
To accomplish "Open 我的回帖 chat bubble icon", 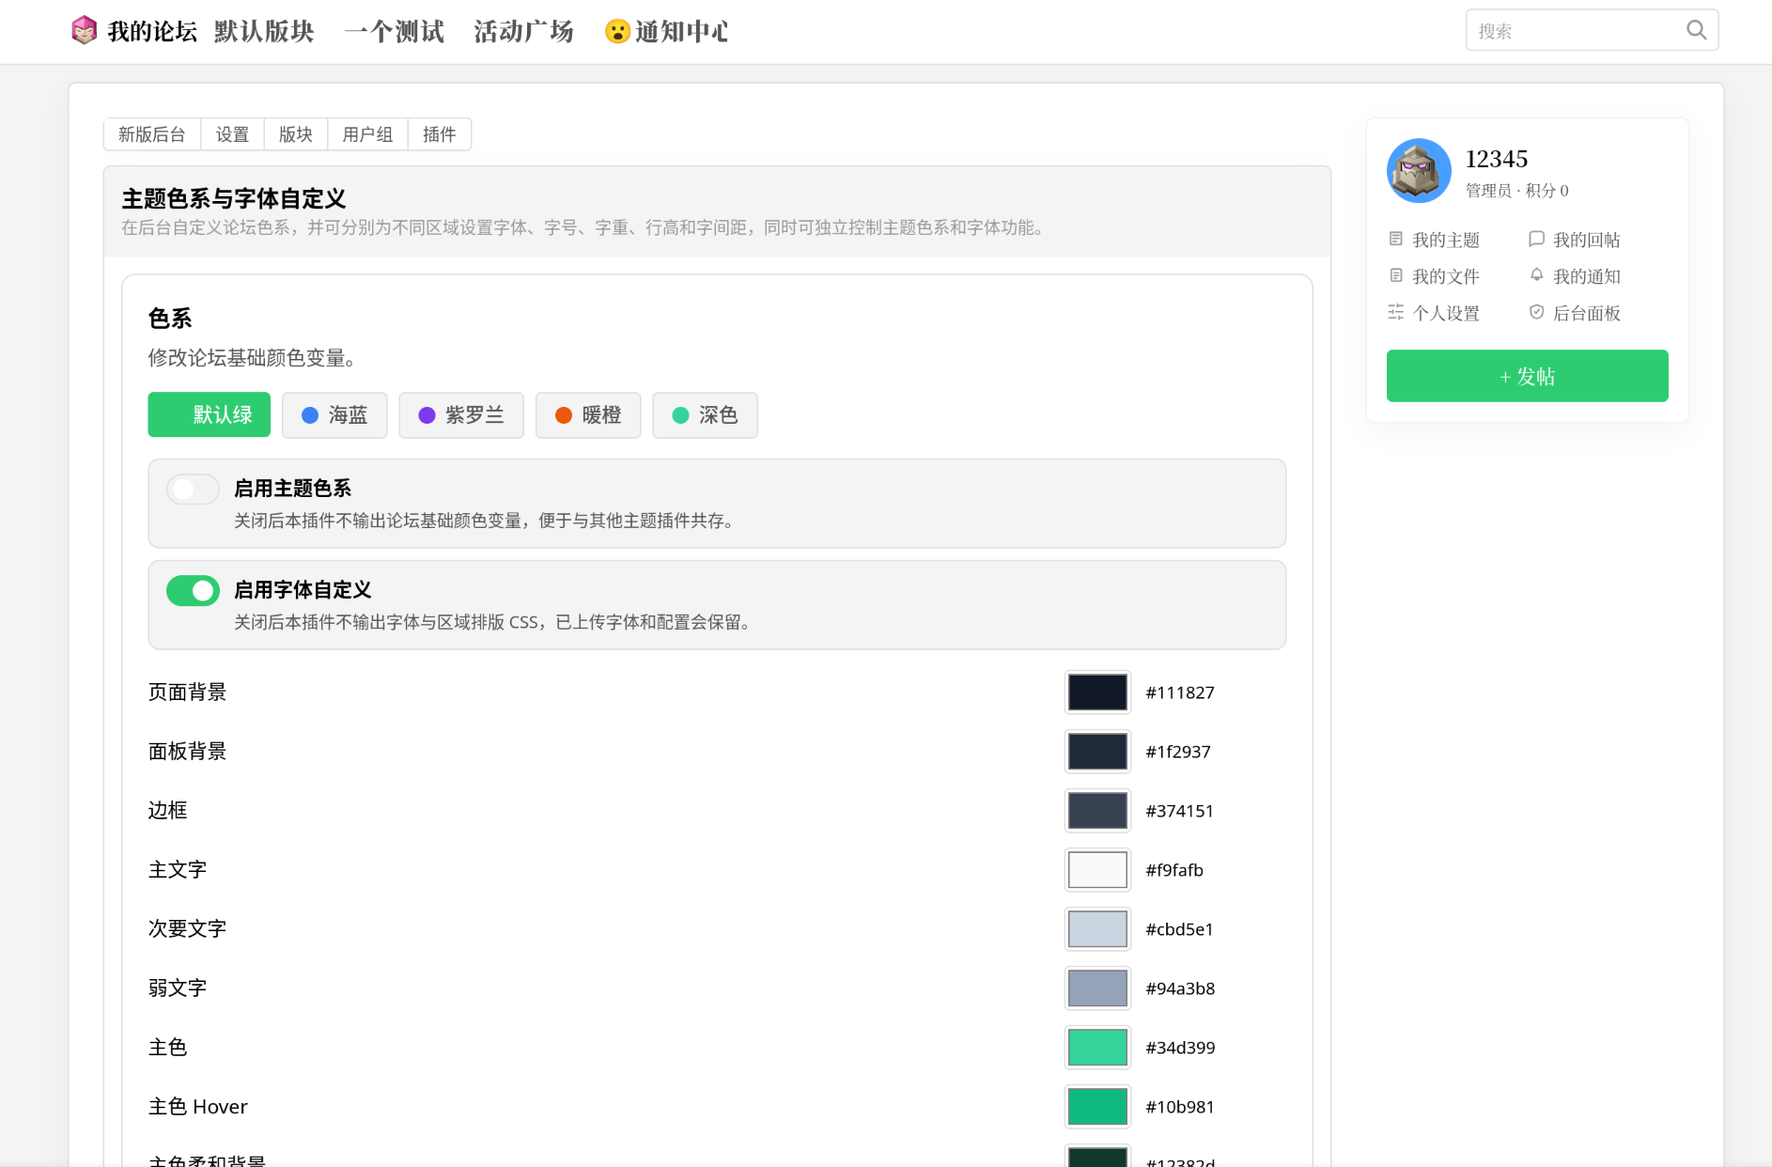I will 1536,239.
